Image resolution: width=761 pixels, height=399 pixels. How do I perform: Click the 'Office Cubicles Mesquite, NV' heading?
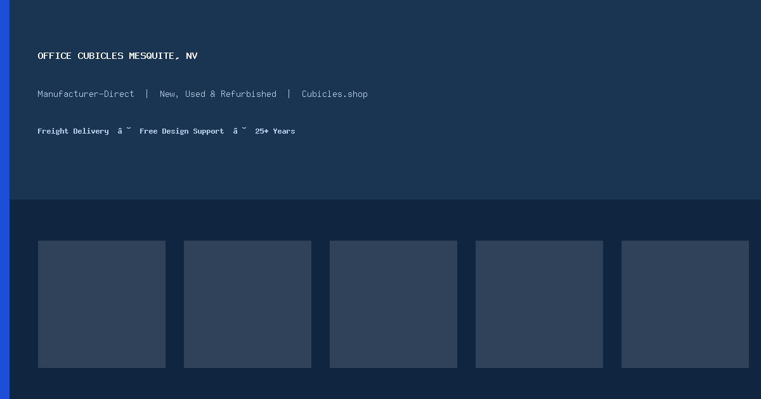[x=117, y=56]
